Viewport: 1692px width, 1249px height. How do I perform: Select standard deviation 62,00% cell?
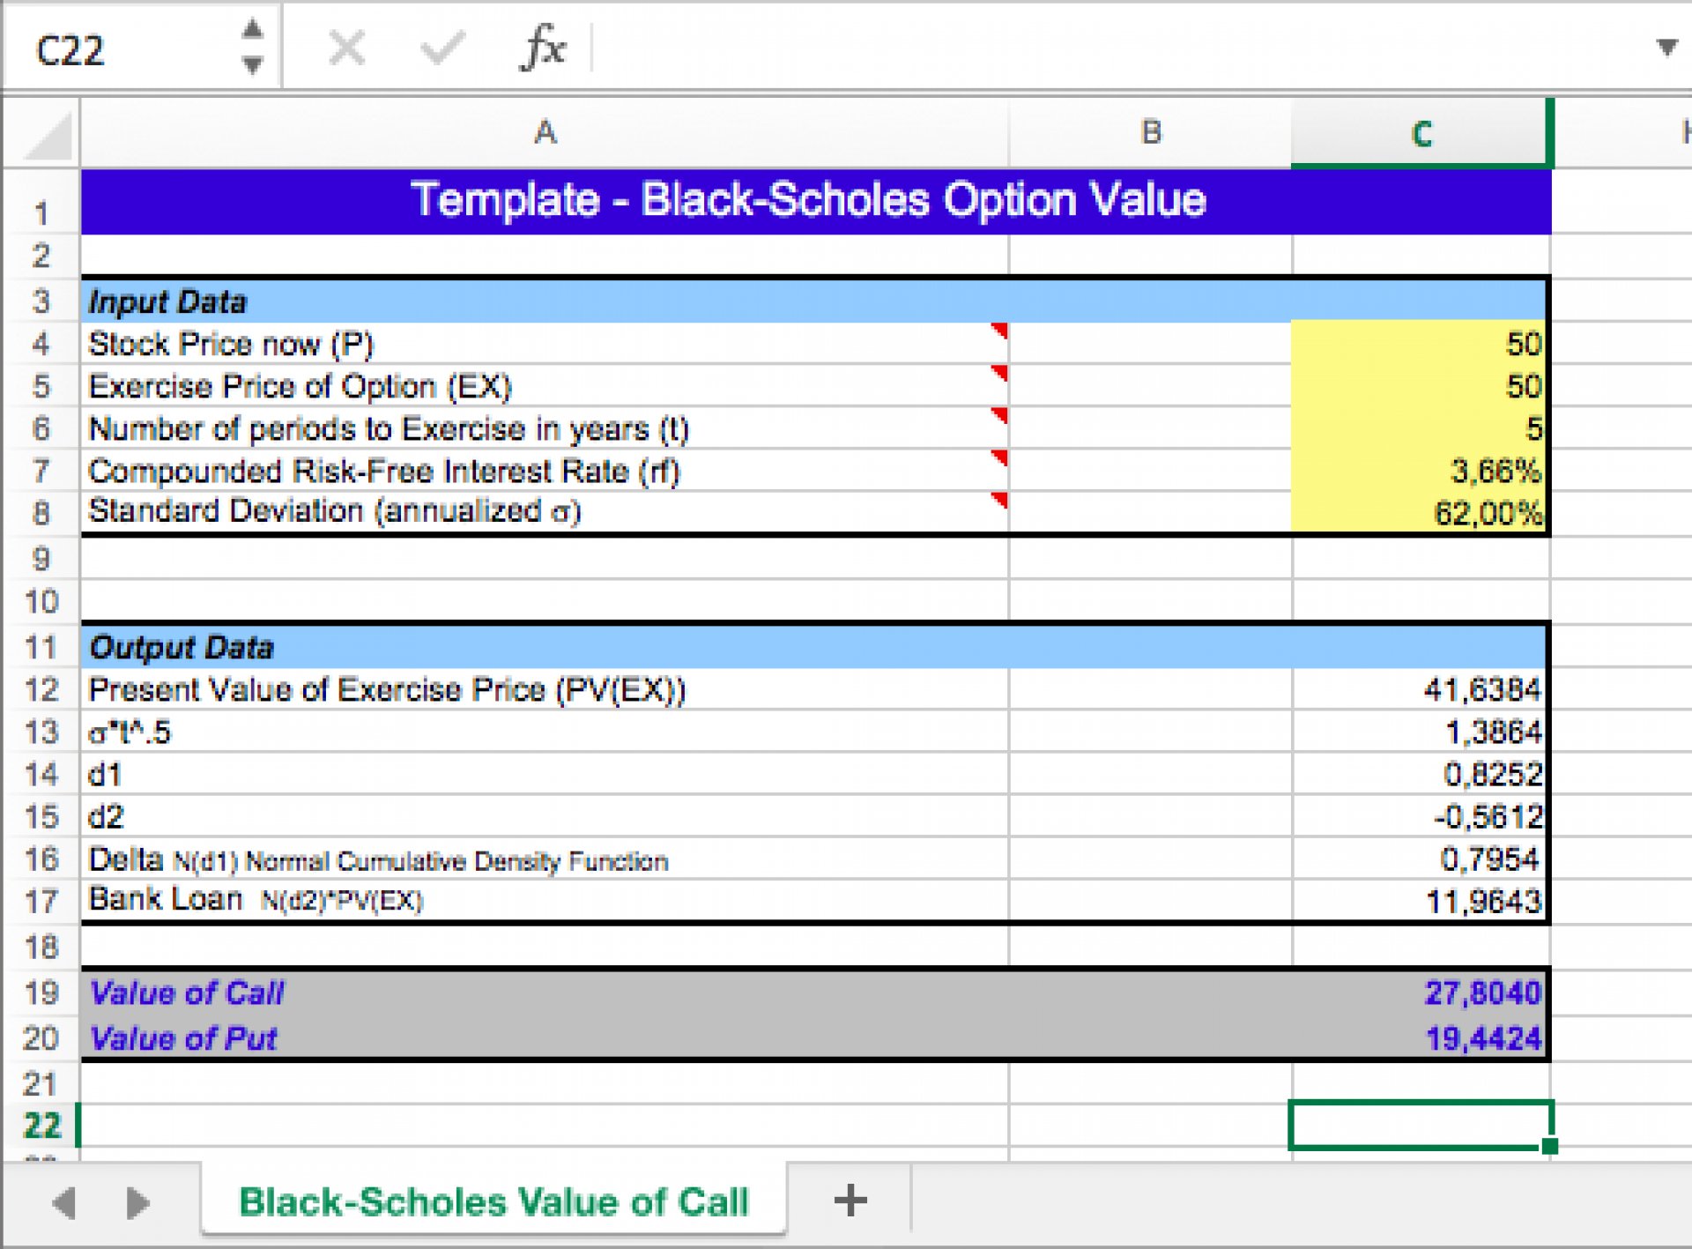click(x=1419, y=511)
